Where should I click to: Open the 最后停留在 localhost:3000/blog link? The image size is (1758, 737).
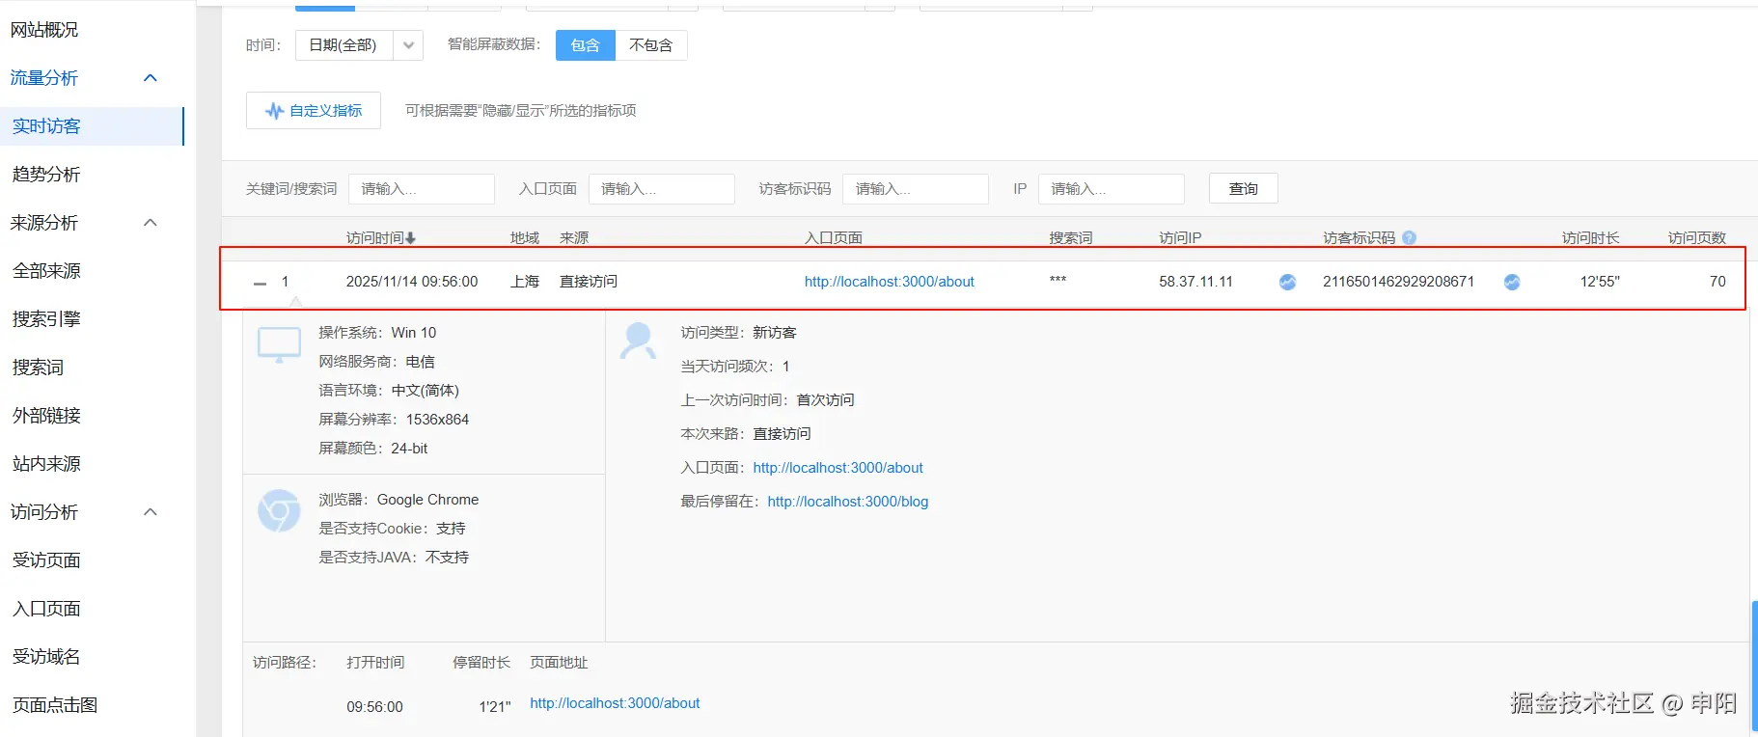[x=848, y=502]
